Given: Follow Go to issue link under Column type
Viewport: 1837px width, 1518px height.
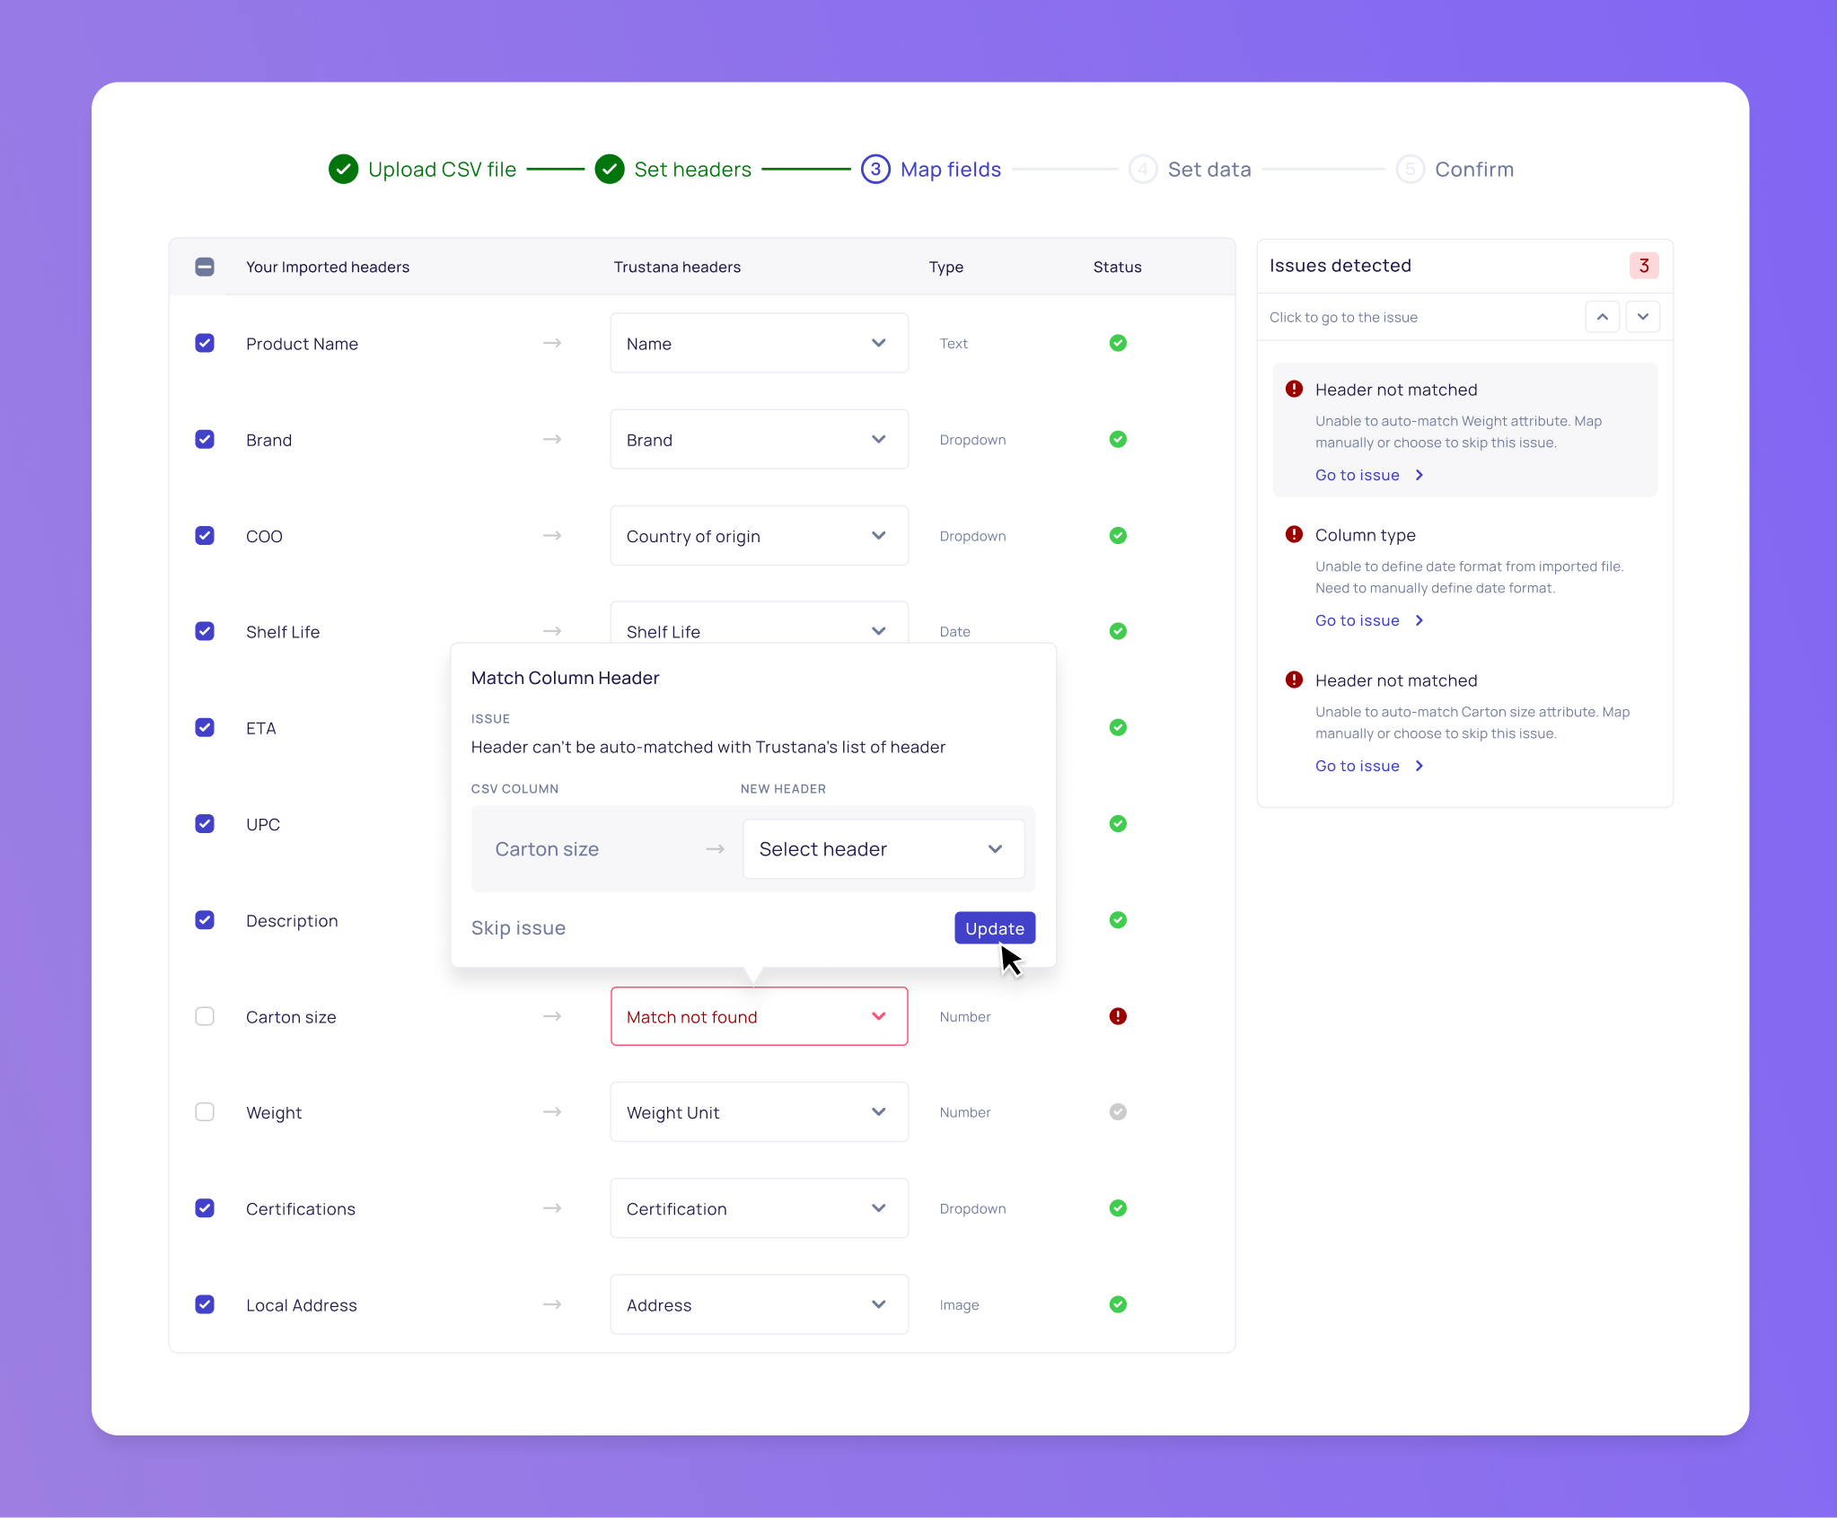Looking at the screenshot, I should click(1358, 619).
